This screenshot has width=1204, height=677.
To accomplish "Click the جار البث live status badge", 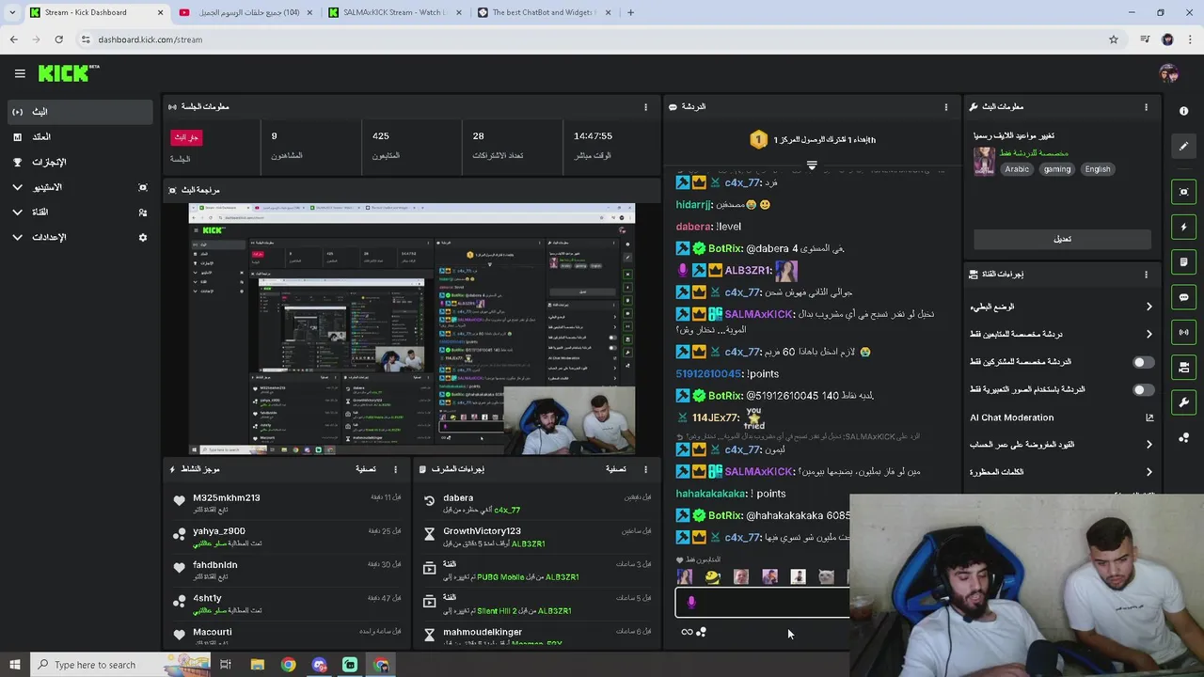I will click(185, 137).
